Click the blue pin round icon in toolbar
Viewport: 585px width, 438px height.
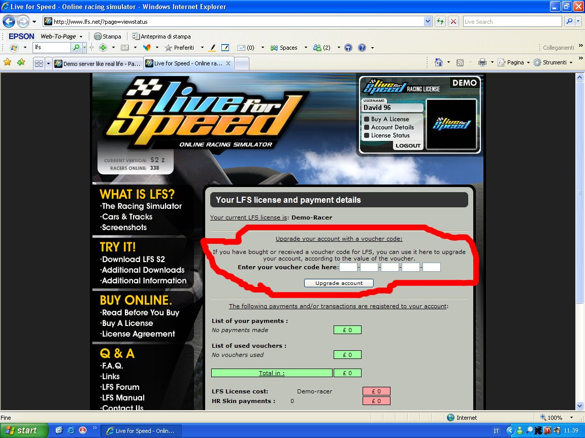348,48
